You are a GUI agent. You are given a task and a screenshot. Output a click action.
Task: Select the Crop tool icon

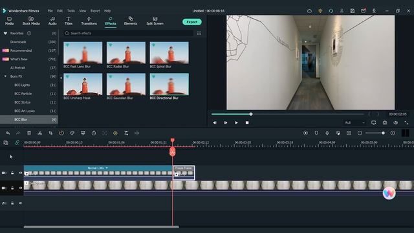click(50, 133)
